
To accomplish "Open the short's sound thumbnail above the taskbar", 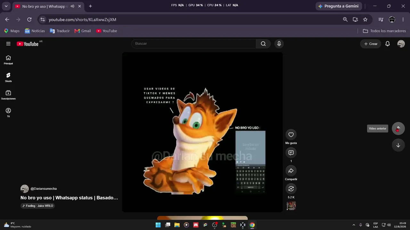I will point(291,206).
